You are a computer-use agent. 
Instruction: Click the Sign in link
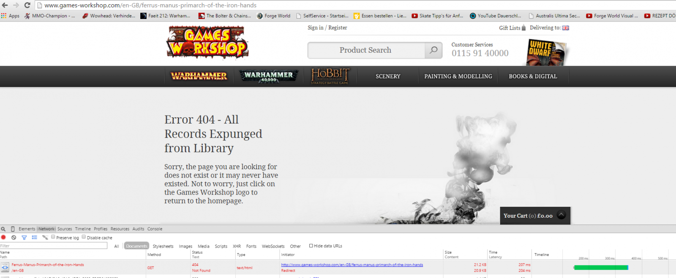(x=315, y=28)
